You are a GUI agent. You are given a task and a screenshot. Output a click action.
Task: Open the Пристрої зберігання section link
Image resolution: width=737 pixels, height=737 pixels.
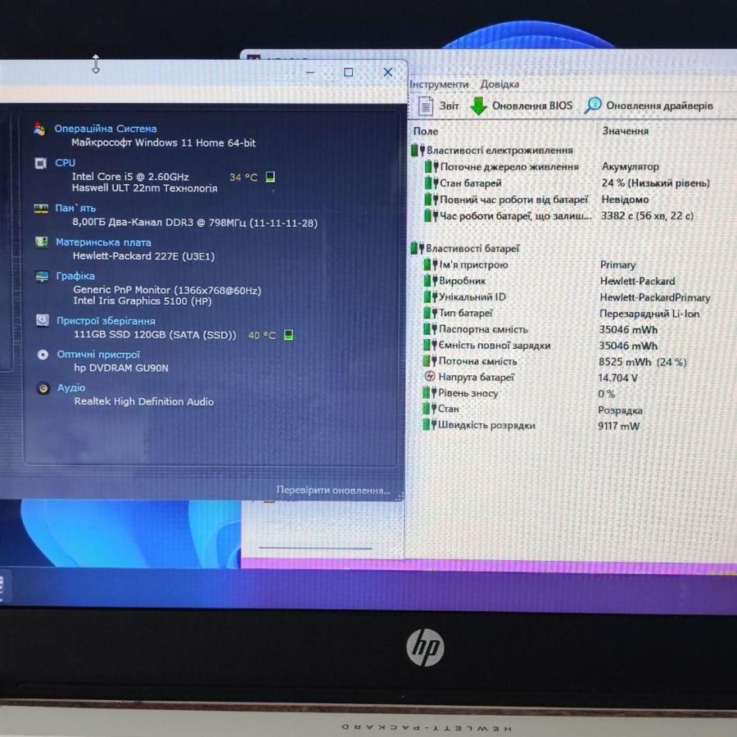coord(106,321)
